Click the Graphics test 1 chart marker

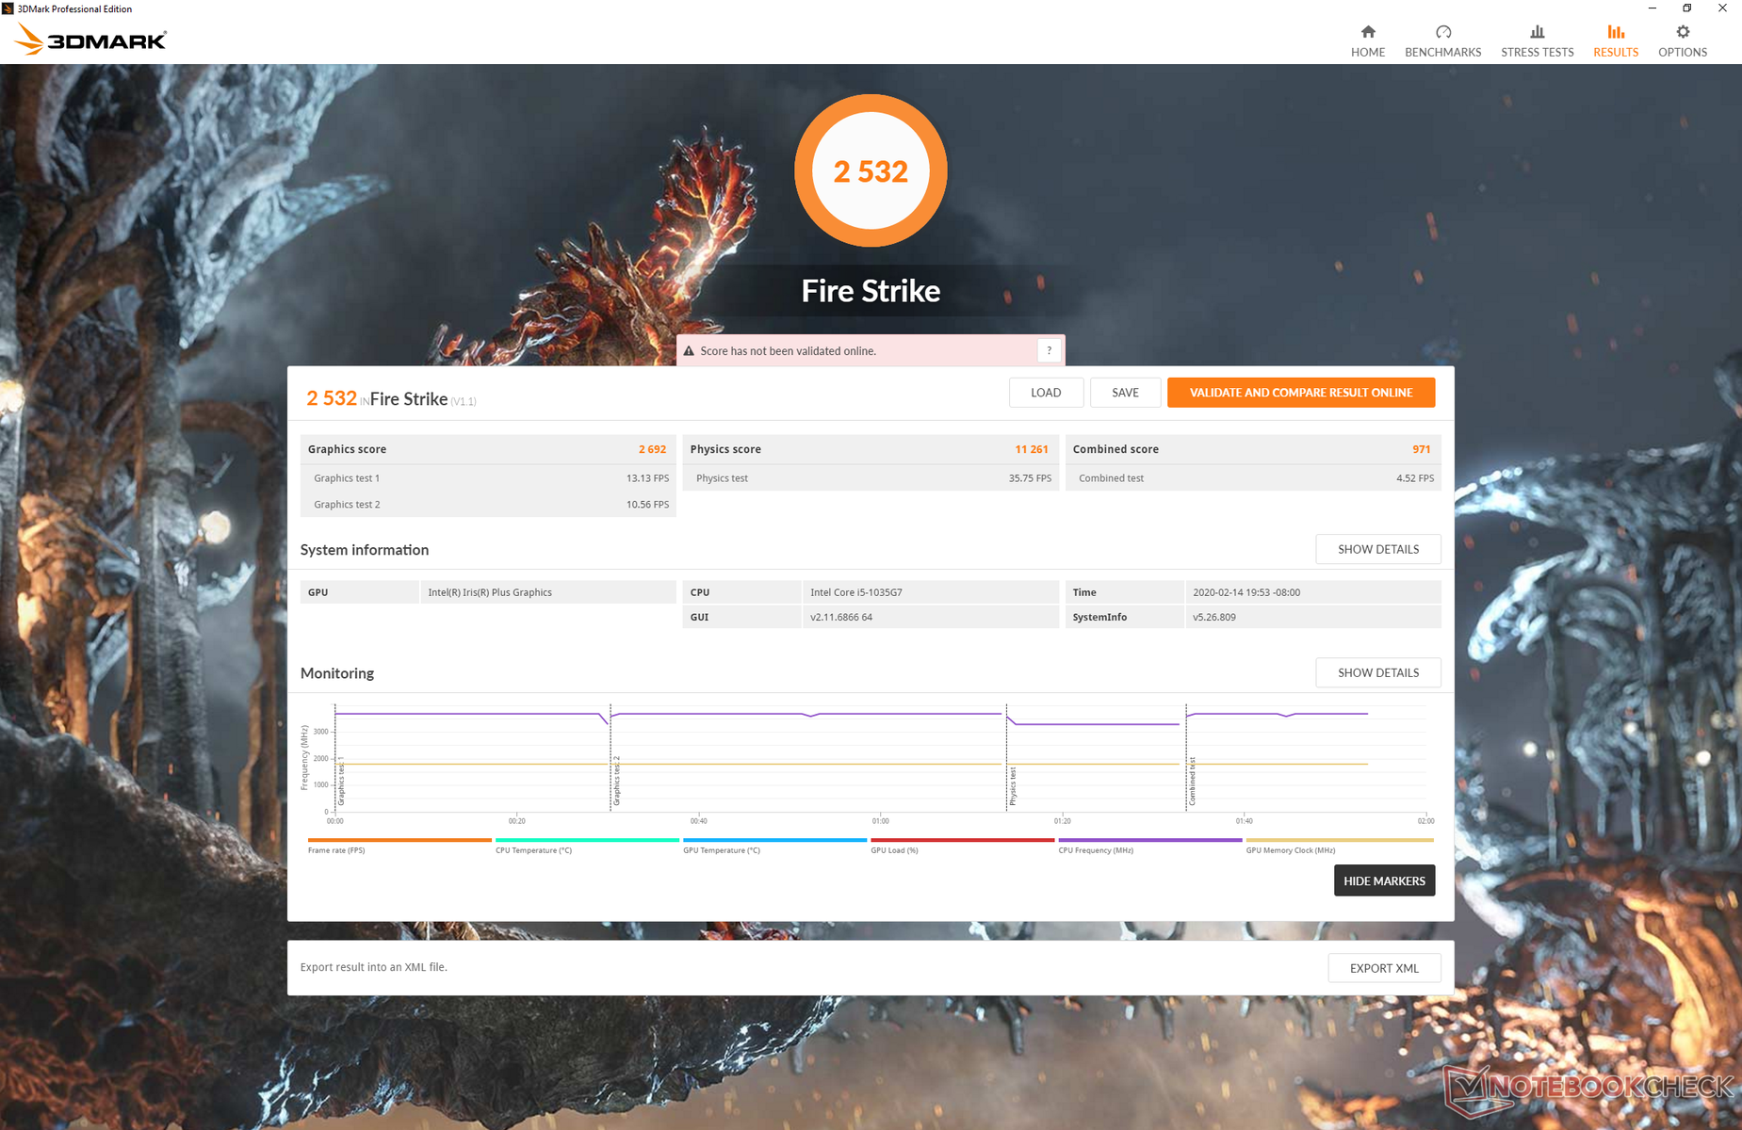coord(341,781)
